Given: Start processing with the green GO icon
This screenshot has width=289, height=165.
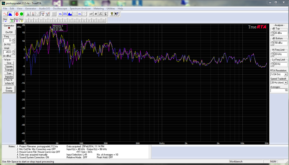Looking at the screenshot, I should click(x=22, y=14).
